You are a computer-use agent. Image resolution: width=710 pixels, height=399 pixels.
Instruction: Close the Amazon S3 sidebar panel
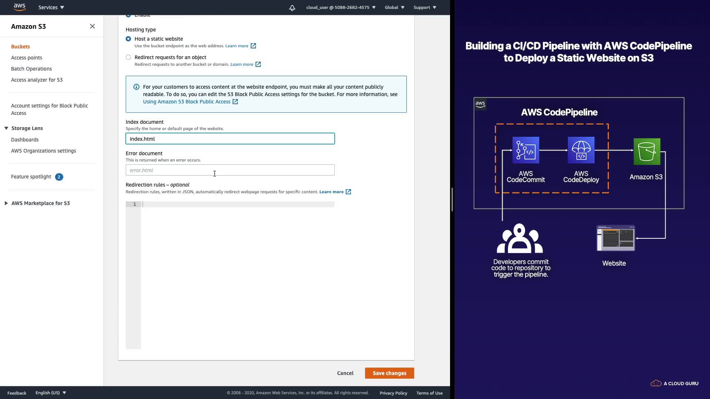pos(92,26)
